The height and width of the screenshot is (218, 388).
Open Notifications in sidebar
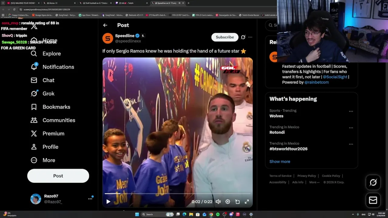pos(52,67)
